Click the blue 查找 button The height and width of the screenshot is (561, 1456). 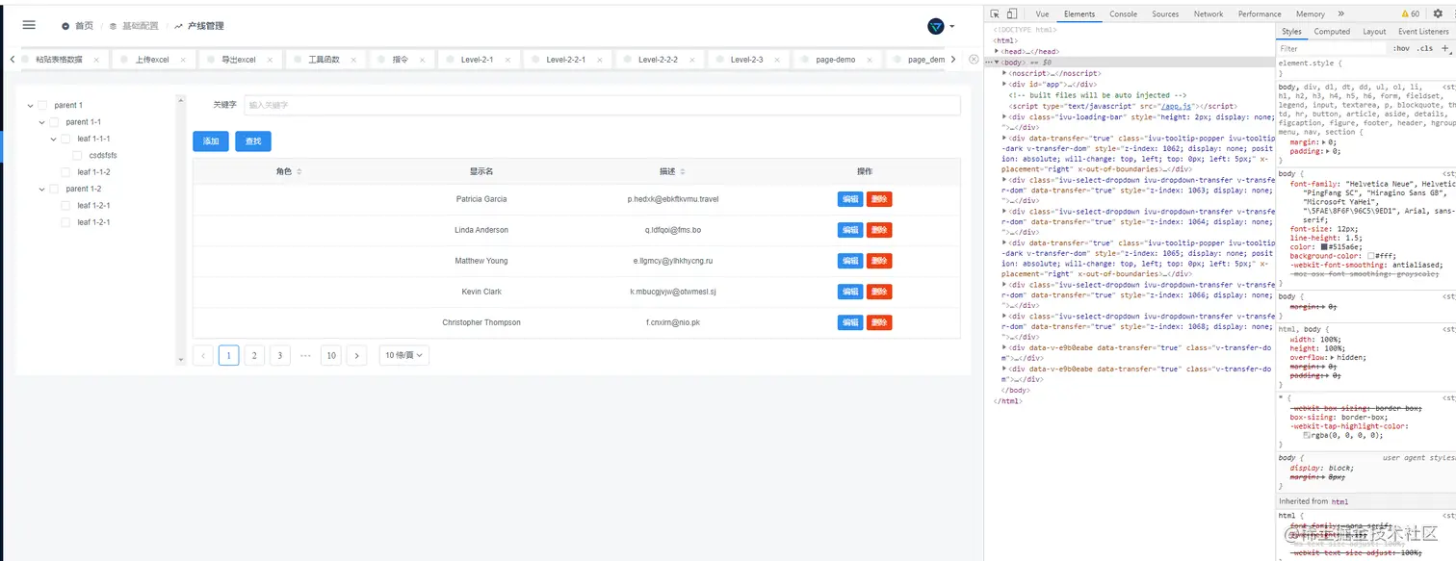[253, 141]
